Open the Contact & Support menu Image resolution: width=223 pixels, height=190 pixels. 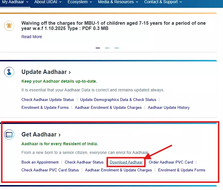click(163, 2)
